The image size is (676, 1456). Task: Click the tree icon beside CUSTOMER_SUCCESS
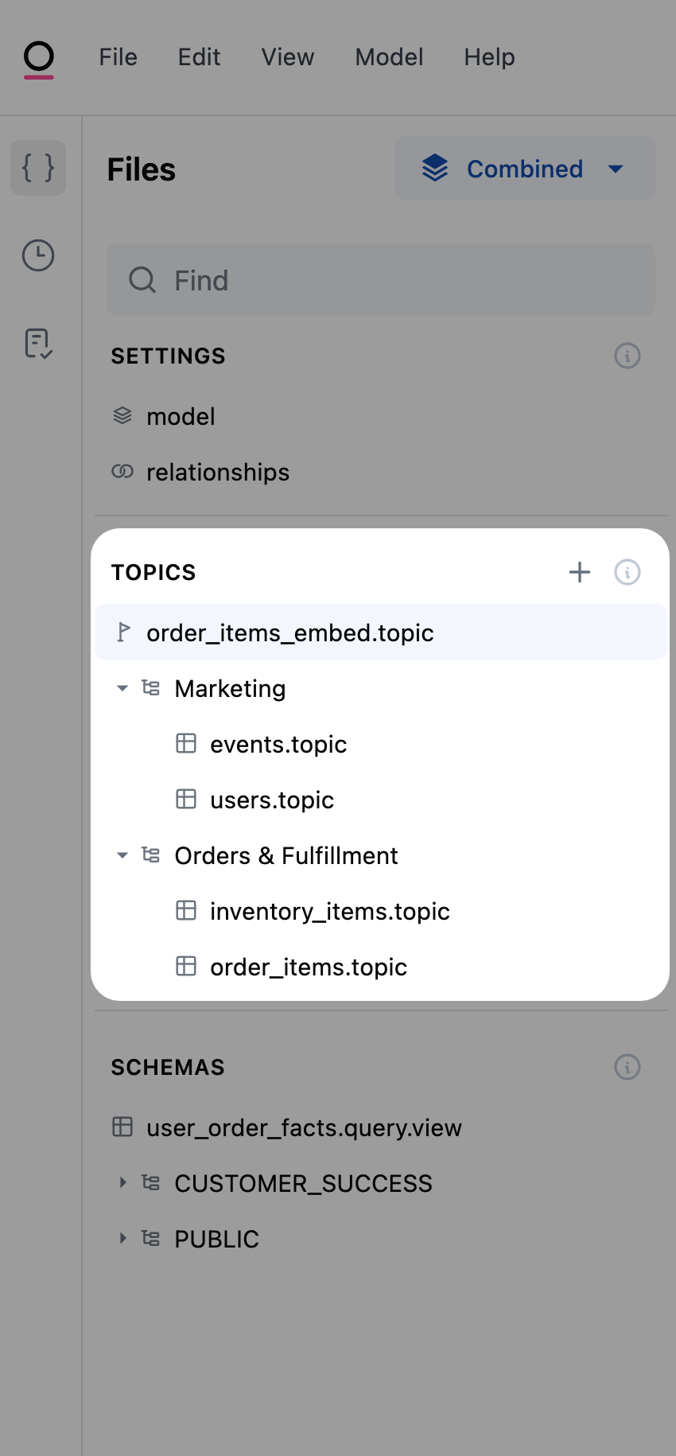pyautogui.click(x=151, y=1182)
